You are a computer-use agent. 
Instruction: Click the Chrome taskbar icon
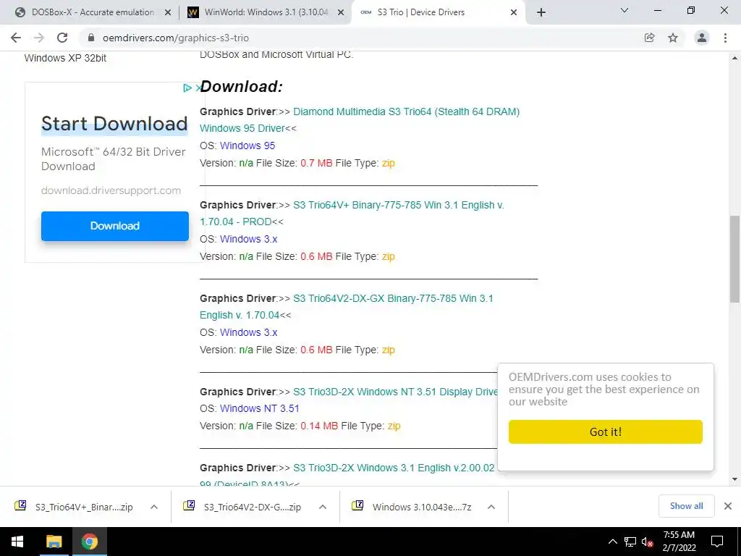pos(89,542)
